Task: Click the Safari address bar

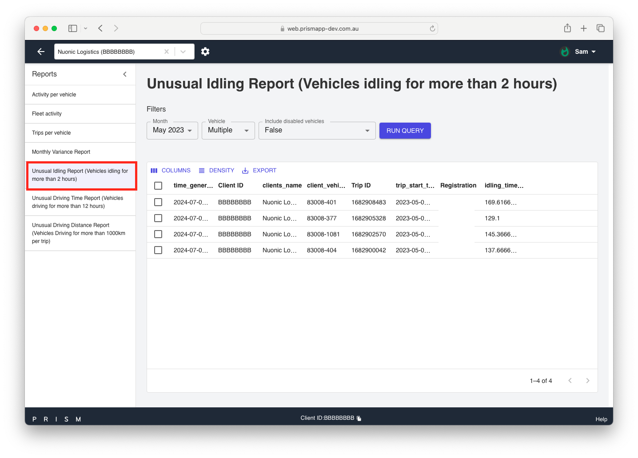Action: coord(319,28)
